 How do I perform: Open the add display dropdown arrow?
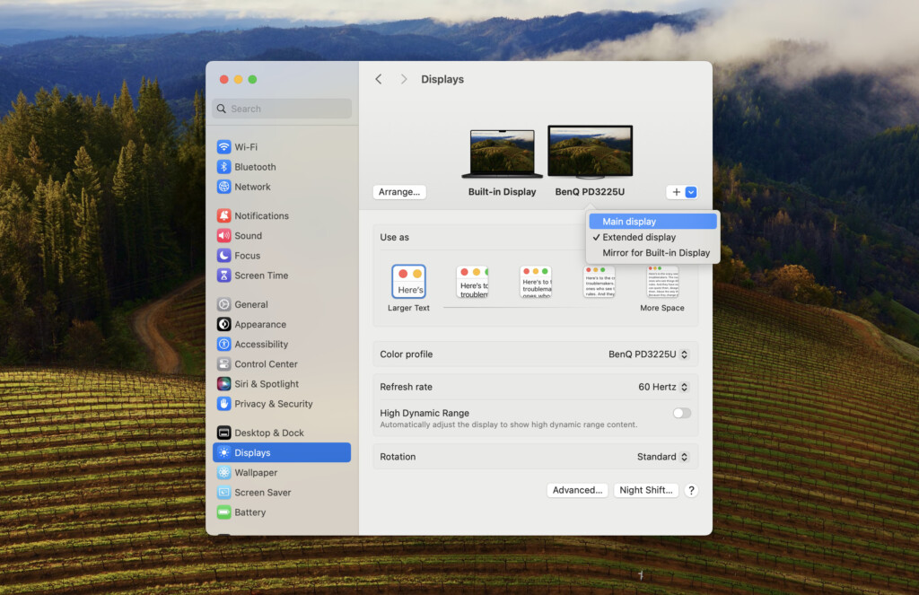(691, 192)
